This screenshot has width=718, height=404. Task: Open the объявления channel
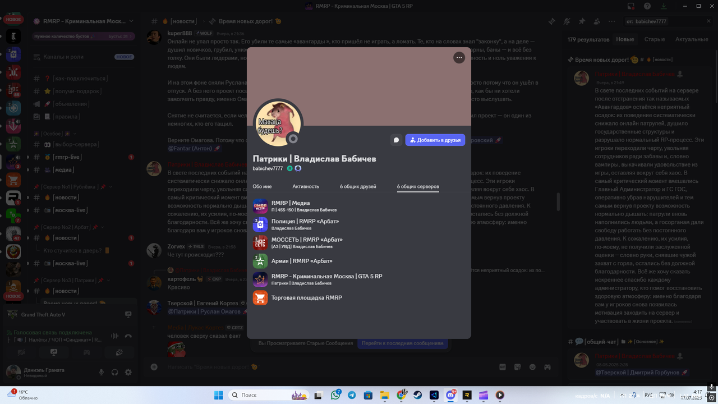(x=84, y=104)
